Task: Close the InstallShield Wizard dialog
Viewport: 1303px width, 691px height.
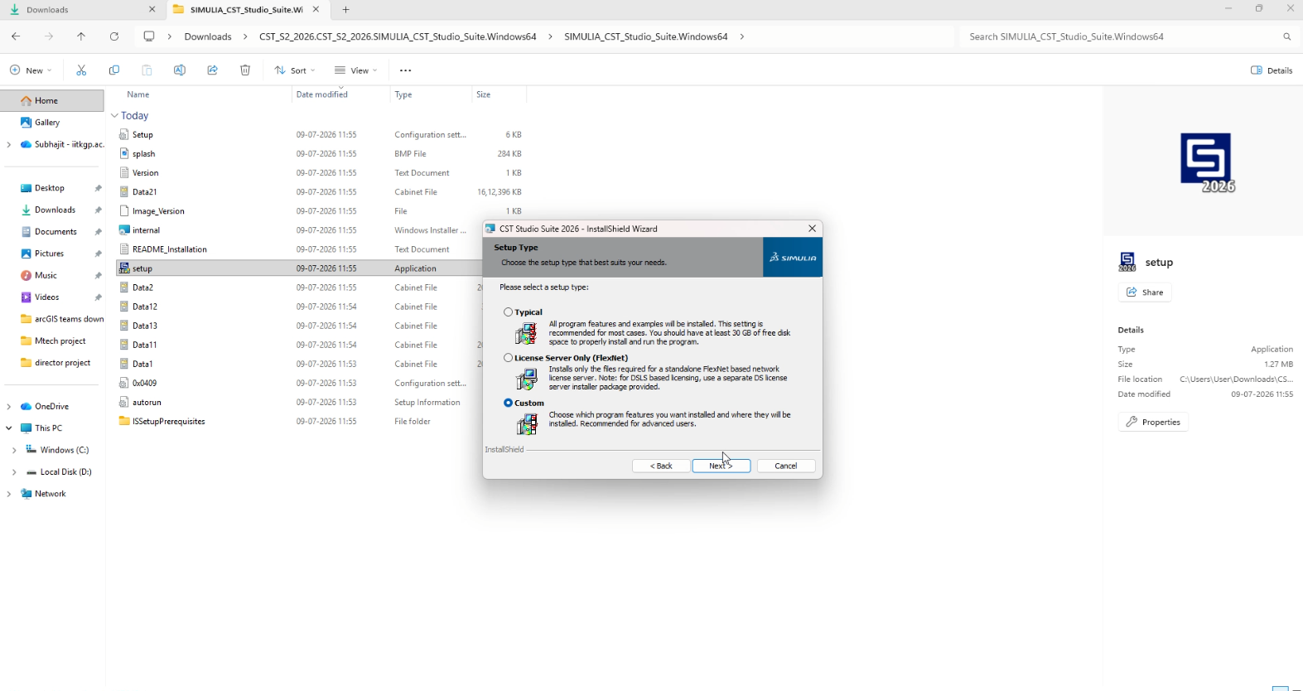Action: (812, 229)
